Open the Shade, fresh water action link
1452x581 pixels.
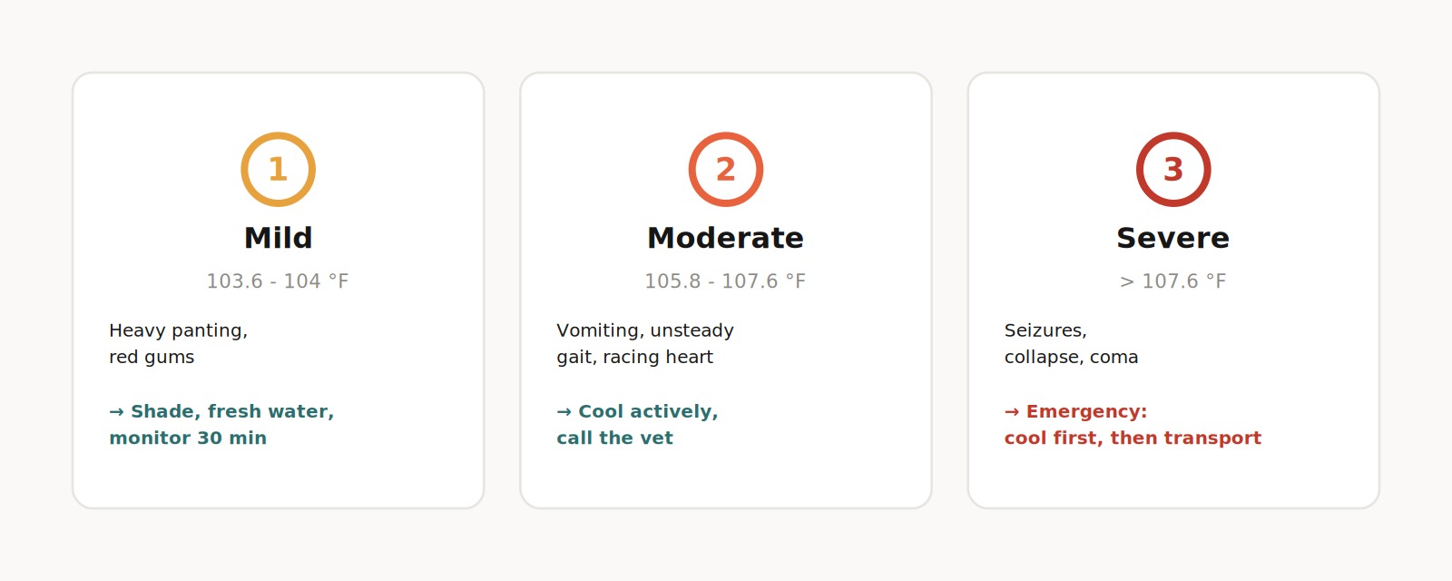221,425
